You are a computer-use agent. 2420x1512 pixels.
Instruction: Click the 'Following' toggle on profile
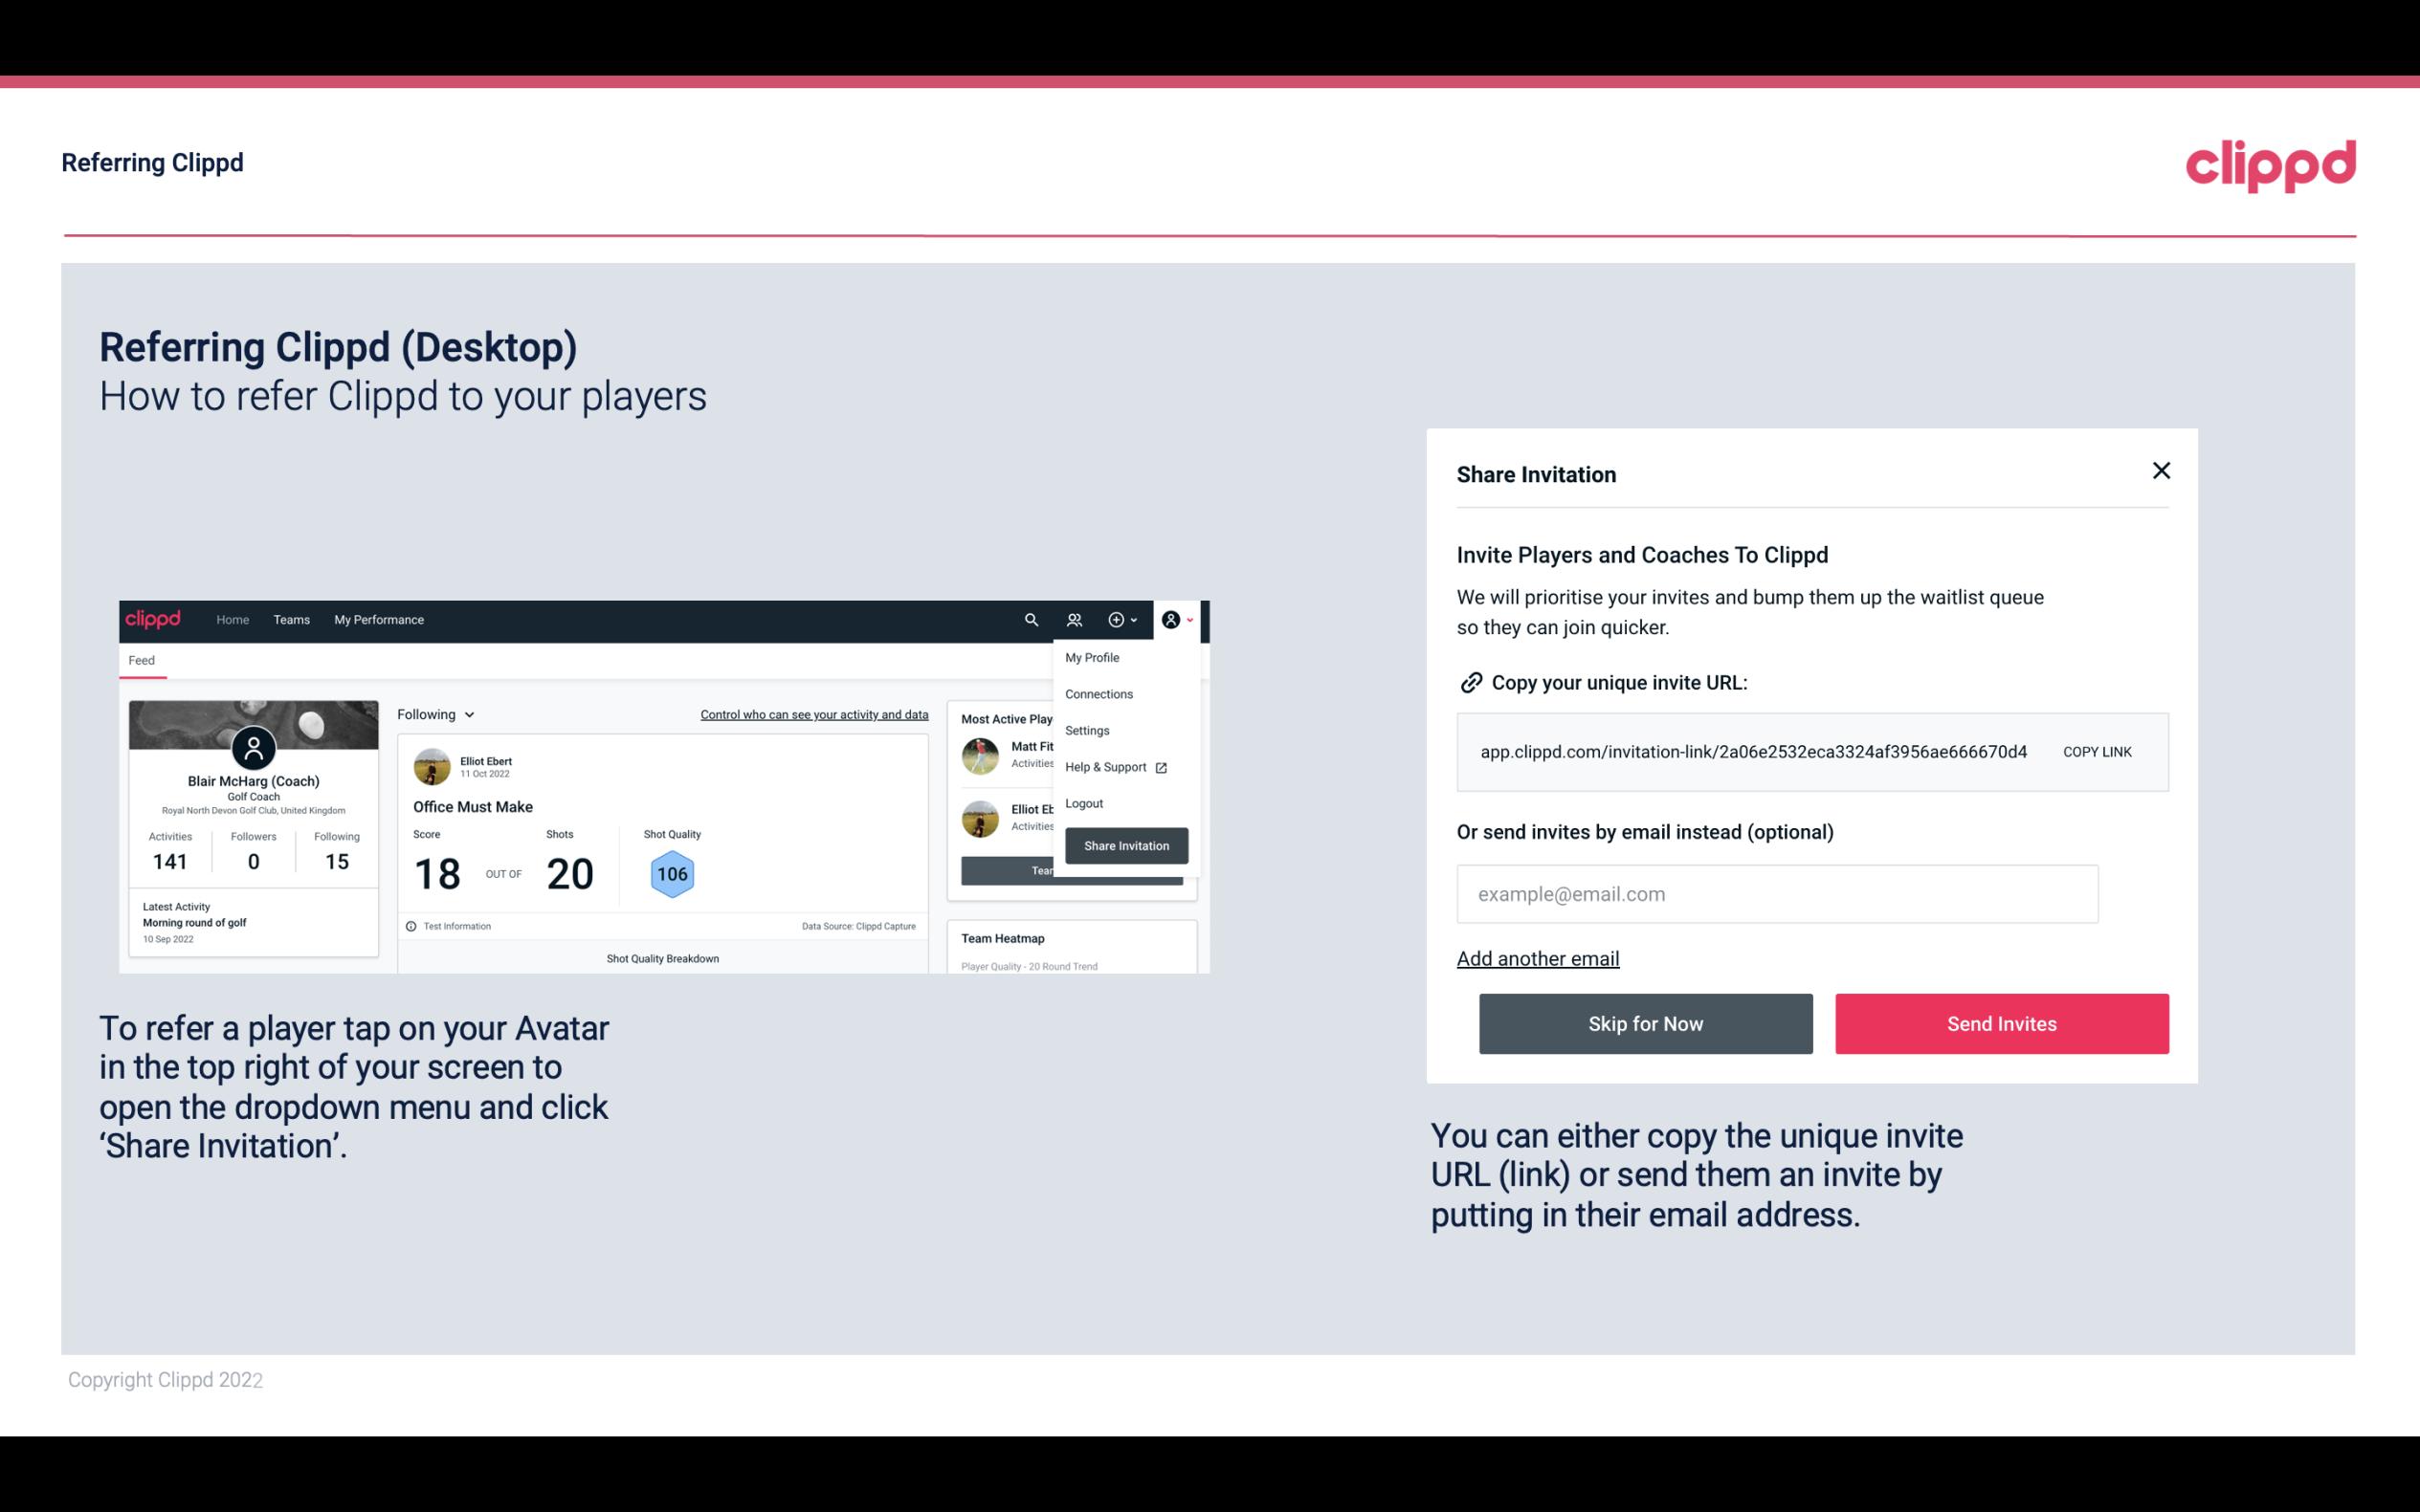(433, 712)
